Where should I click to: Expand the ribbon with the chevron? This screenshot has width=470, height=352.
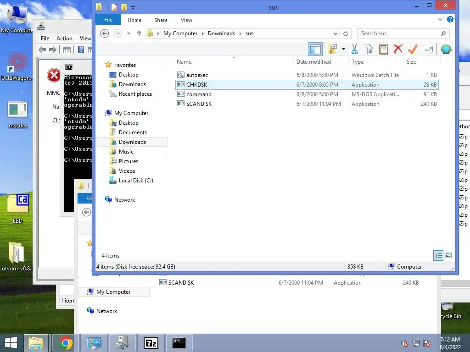440,20
